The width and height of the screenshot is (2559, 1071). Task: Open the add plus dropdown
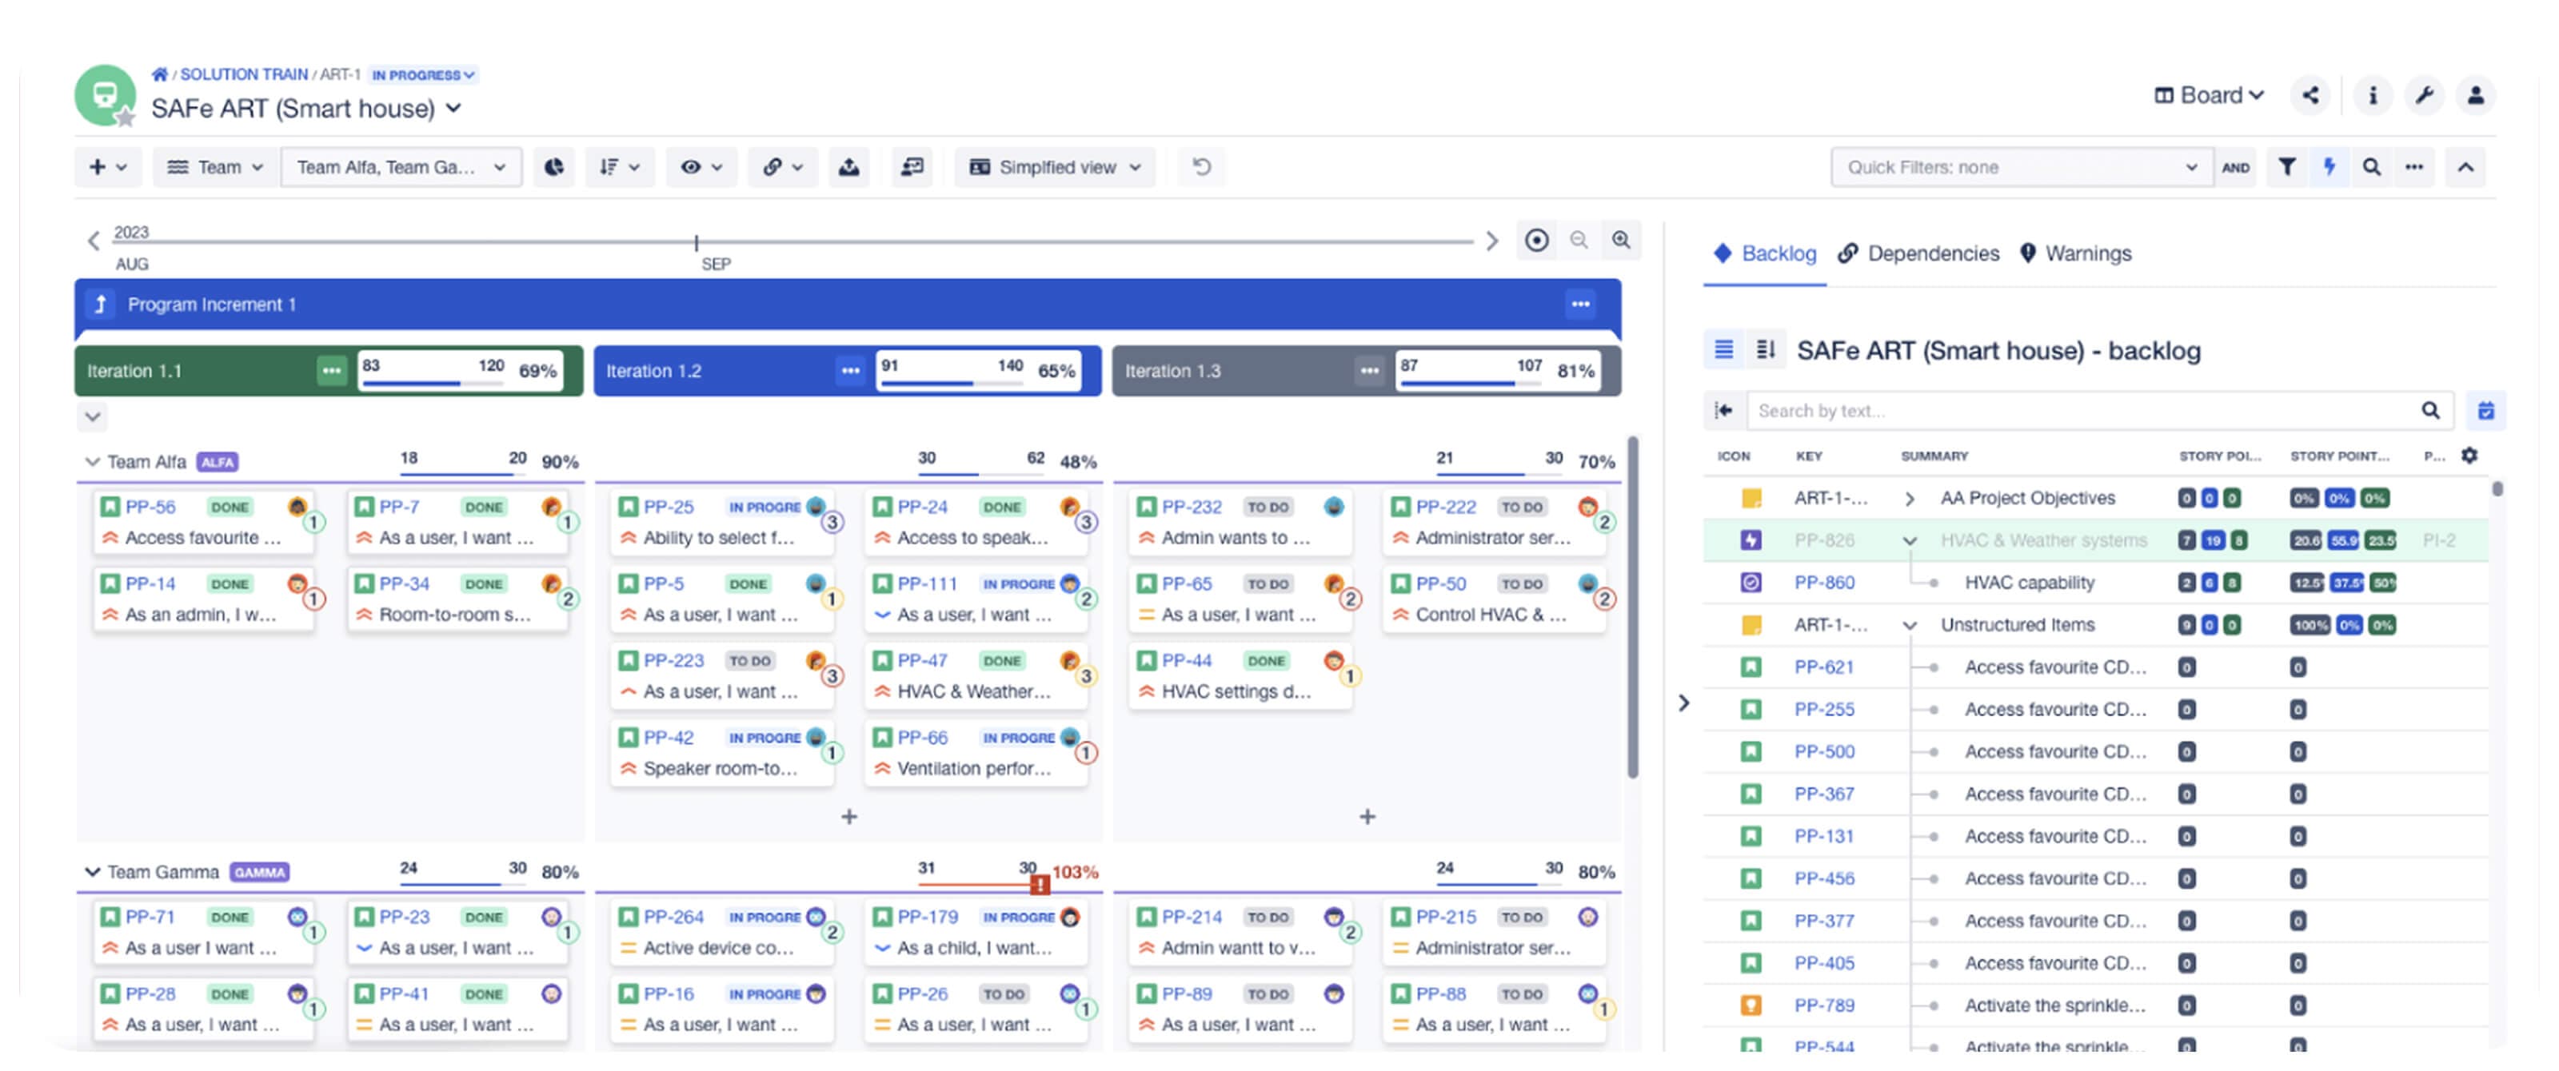(108, 167)
